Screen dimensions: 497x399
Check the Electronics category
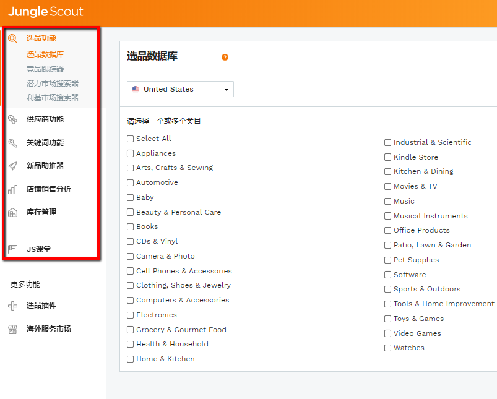tap(130, 315)
